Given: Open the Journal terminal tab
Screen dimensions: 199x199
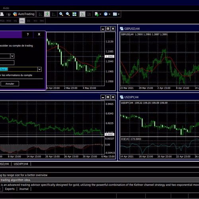Looking at the screenshot, I should pyautogui.click(x=24, y=189).
